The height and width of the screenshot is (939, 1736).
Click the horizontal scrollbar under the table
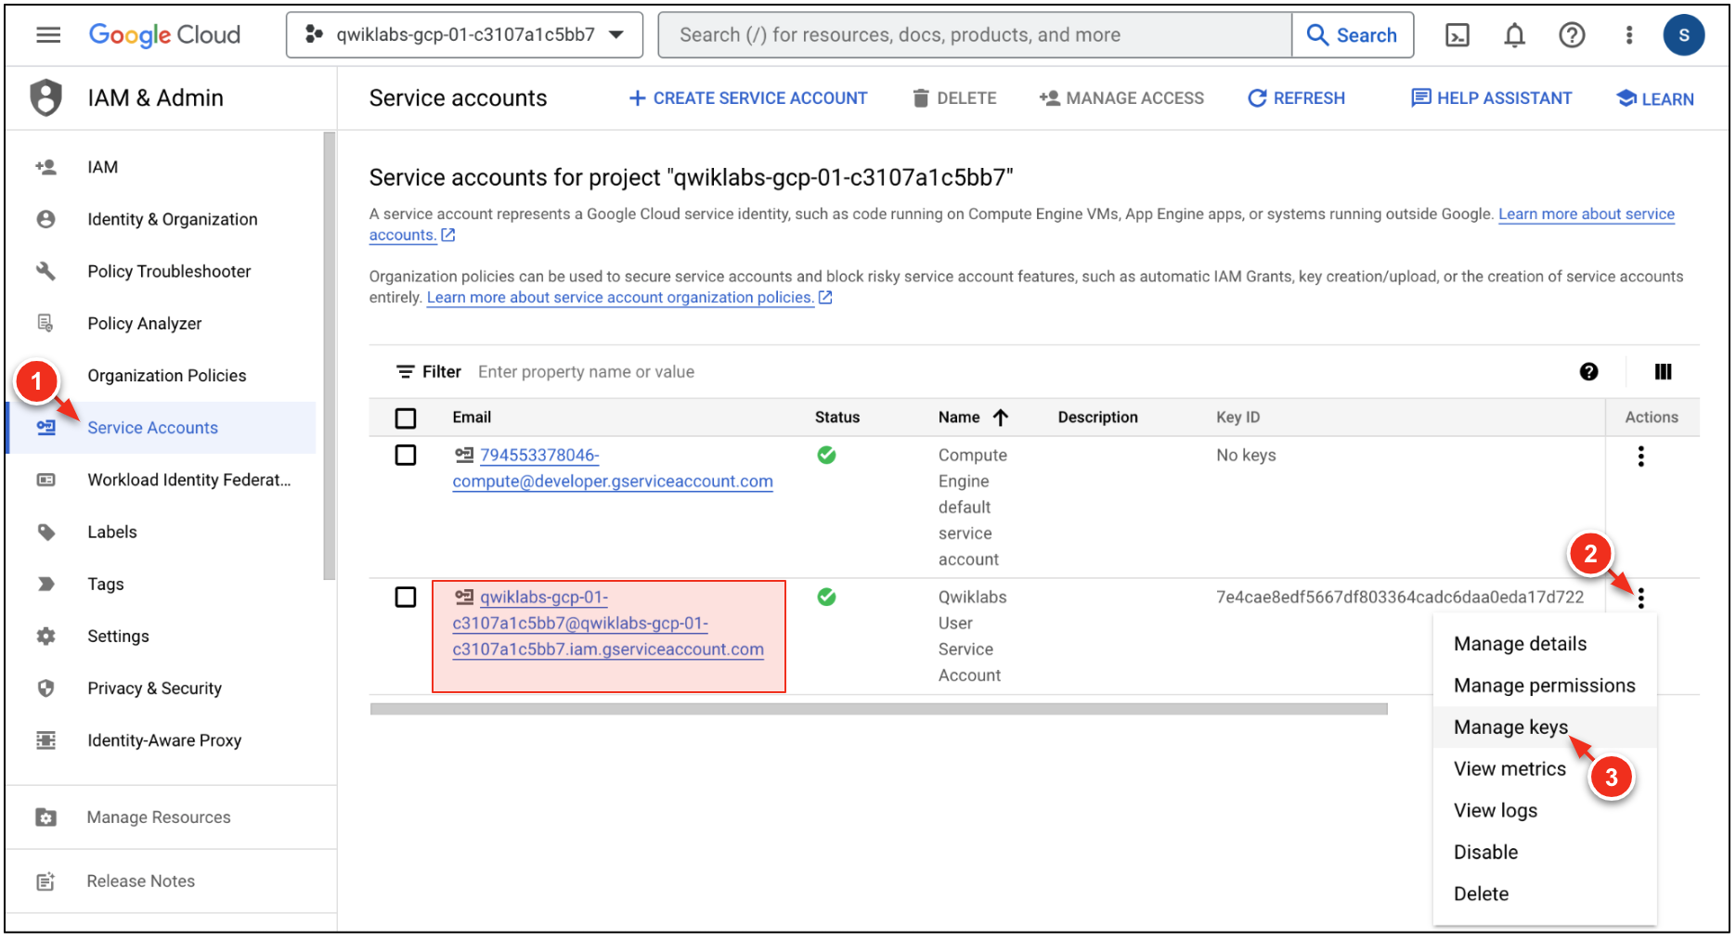[878, 710]
